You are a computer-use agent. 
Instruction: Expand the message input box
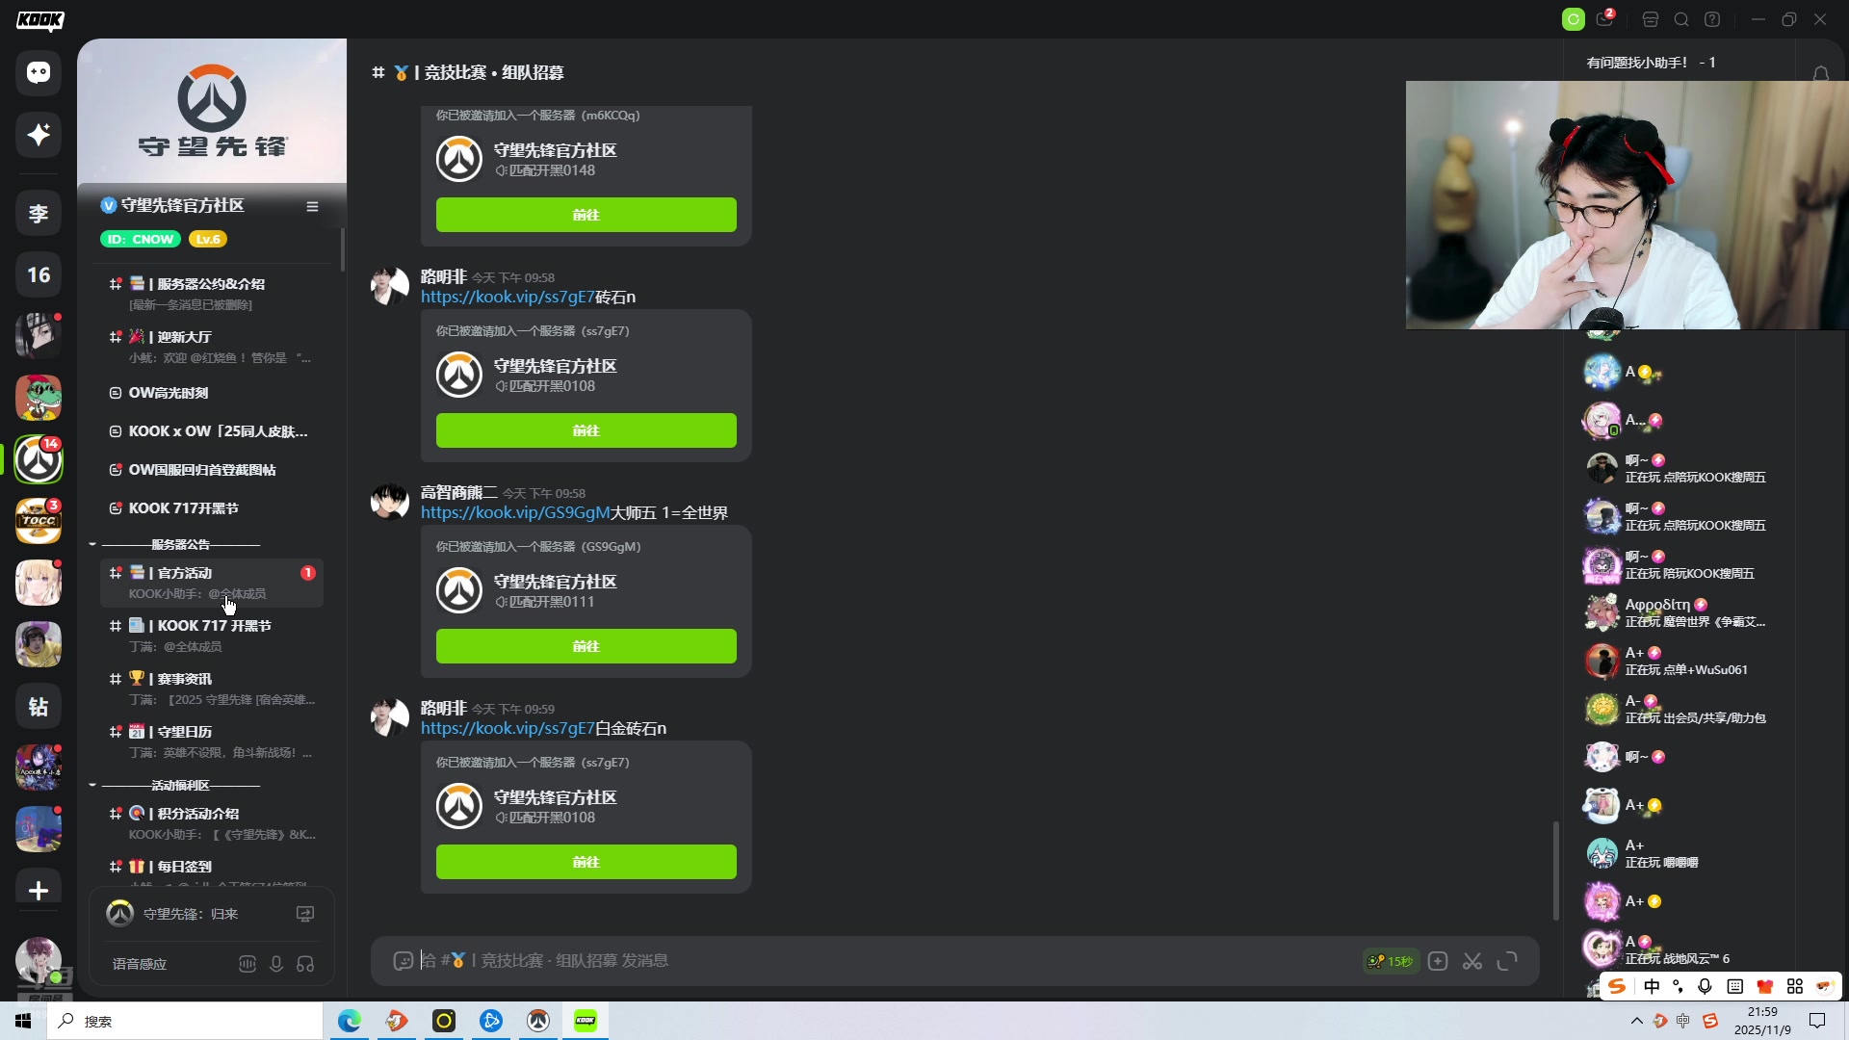pos(1507,961)
